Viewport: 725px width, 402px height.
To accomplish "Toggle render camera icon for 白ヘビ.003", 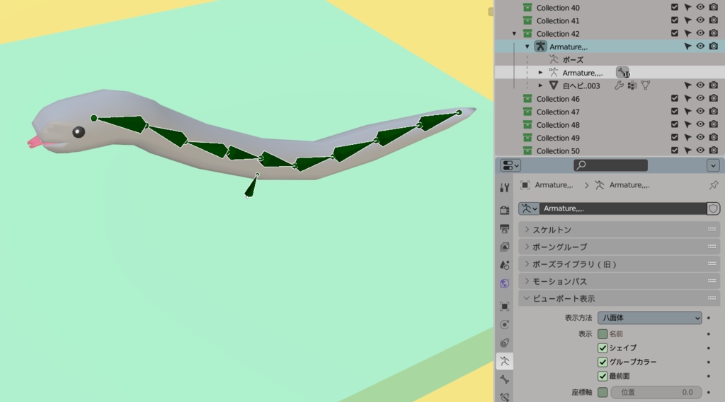I will pyautogui.click(x=714, y=85).
